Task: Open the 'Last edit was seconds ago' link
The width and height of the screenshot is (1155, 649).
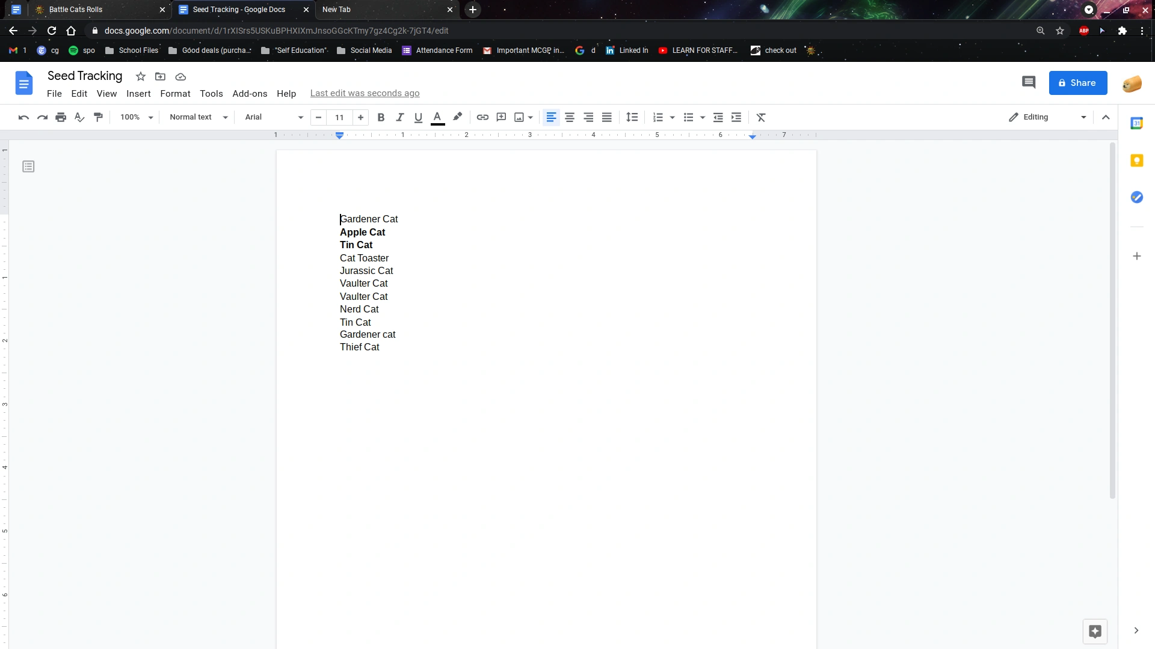Action: pyautogui.click(x=365, y=93)
